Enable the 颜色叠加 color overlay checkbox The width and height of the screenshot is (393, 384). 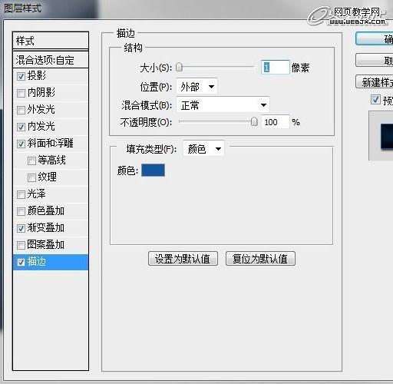tap(21, 211)
